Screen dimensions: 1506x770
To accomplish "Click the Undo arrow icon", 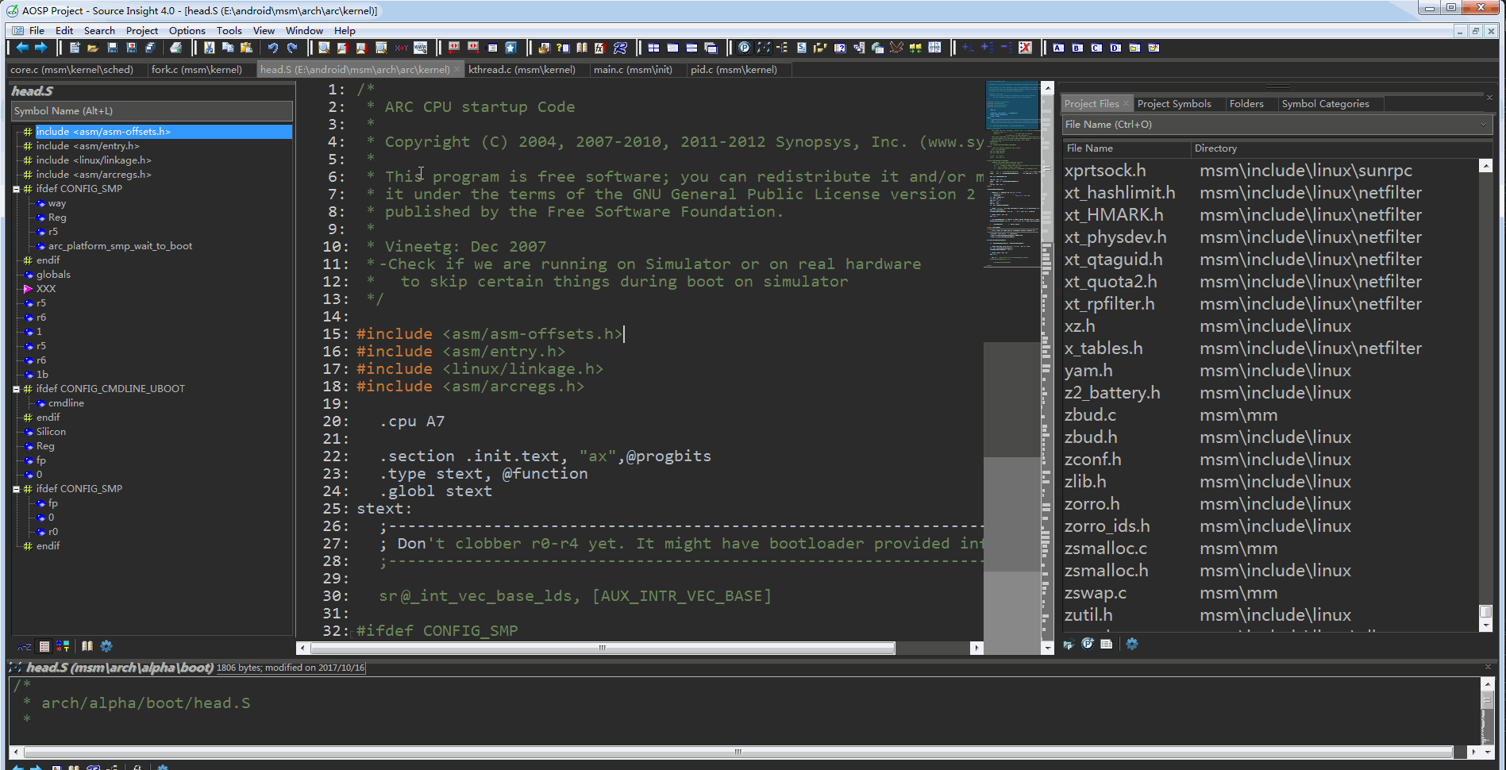I will (x=273, y=48).
